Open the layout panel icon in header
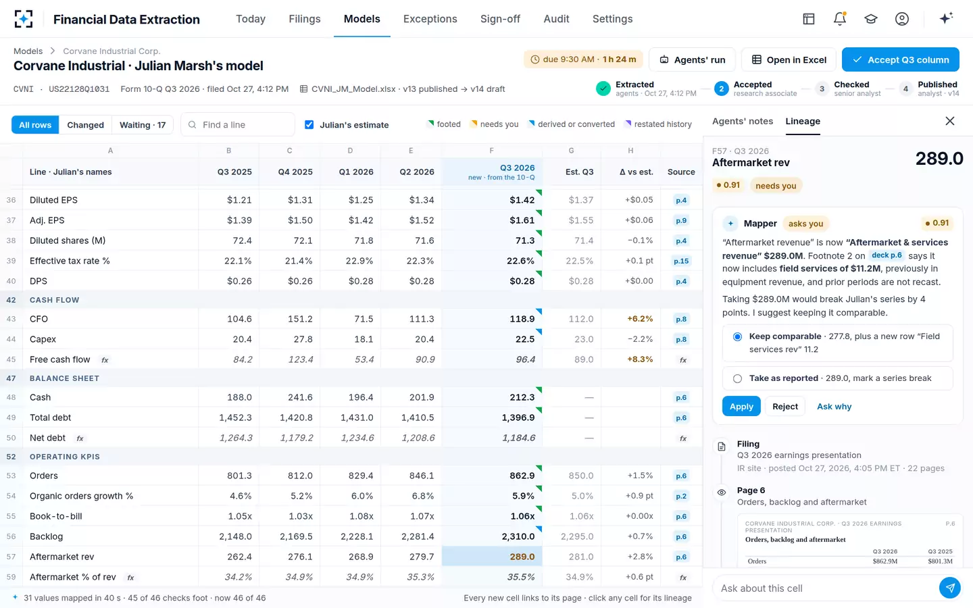The image size is (973, 608). click(x=809, y=19)
